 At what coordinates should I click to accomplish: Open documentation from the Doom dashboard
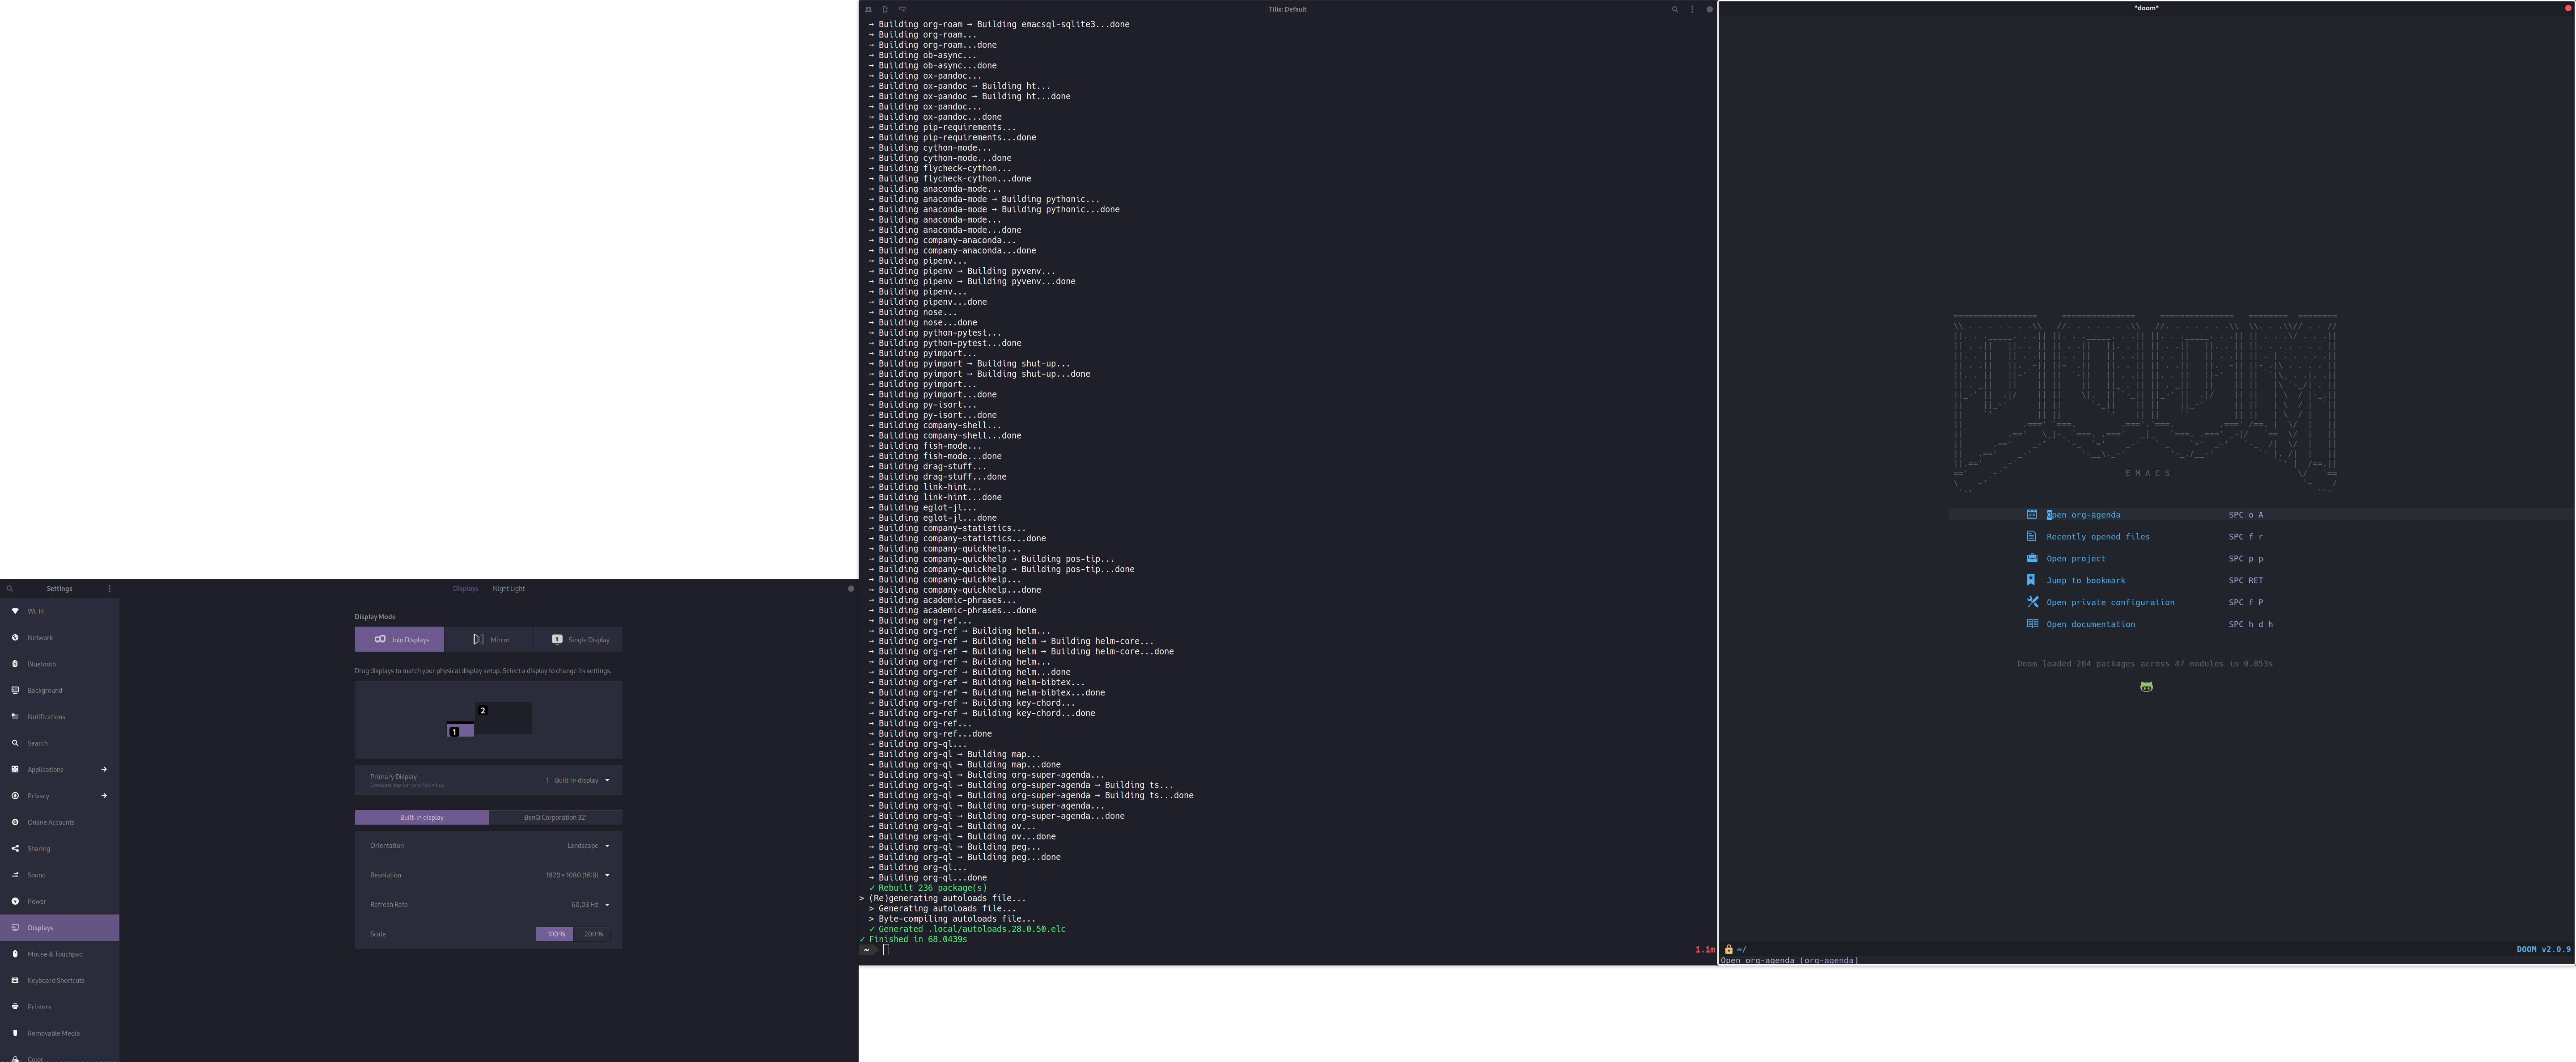tap(2091, 624)
